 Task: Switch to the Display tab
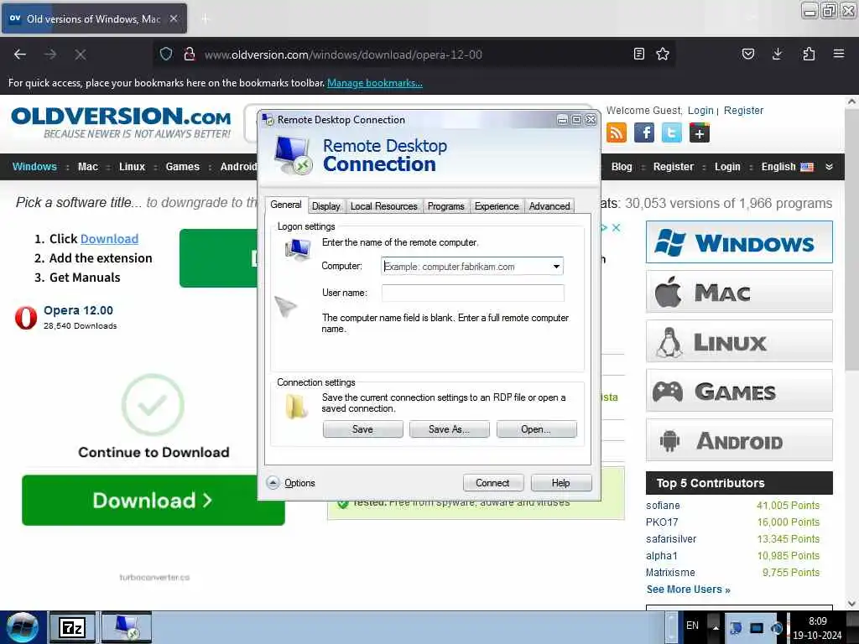tap(326, 206)
